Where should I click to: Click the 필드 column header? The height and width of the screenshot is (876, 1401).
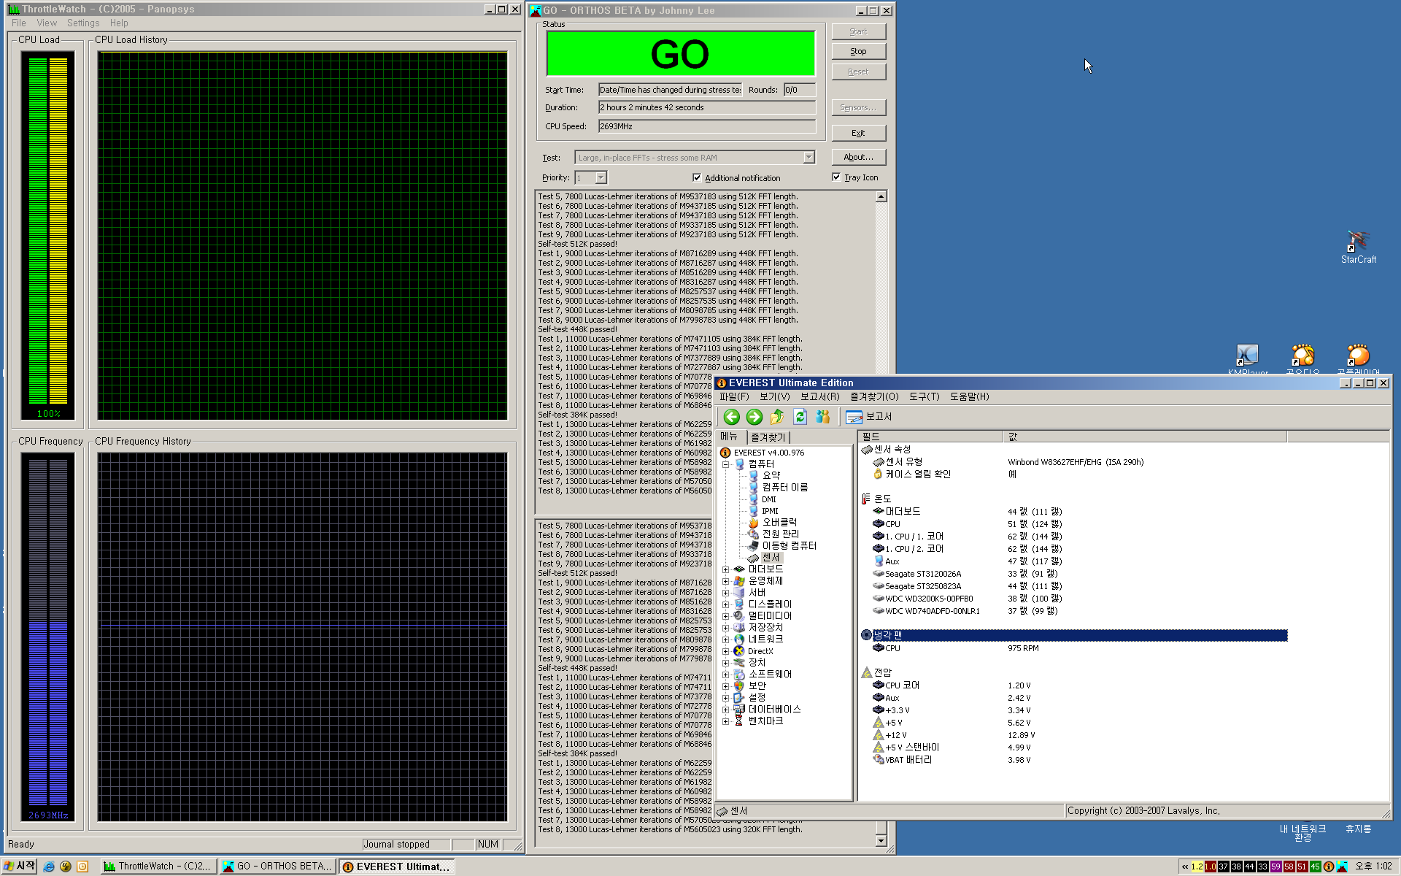(930, 437)
